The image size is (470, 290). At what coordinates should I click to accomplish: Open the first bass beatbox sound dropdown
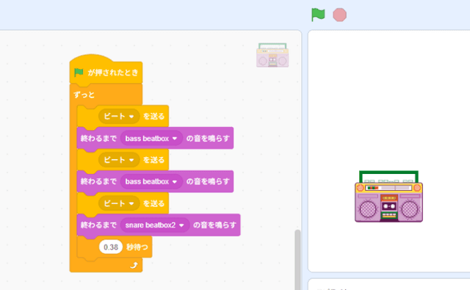151,139
